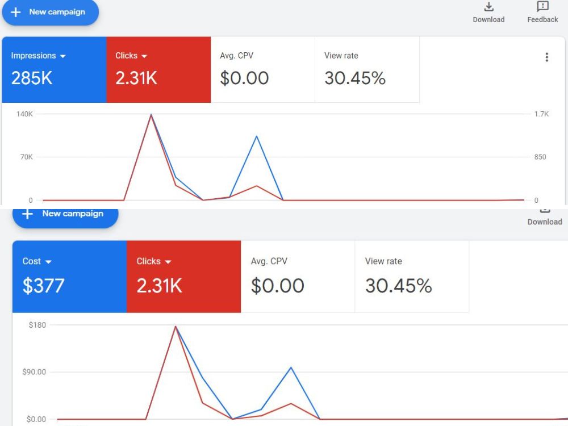This screenshot has width=568, height=426.
Task: Open the Feedback icon at top right
Action: (x=542, y=7)
